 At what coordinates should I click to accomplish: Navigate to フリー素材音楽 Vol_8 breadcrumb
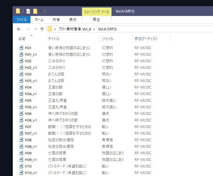74,29
